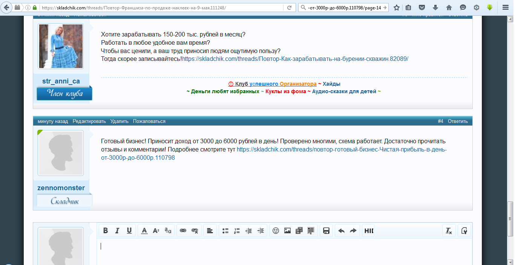Go to the browser home page
The image size is (515, 265).
[449, 8]
